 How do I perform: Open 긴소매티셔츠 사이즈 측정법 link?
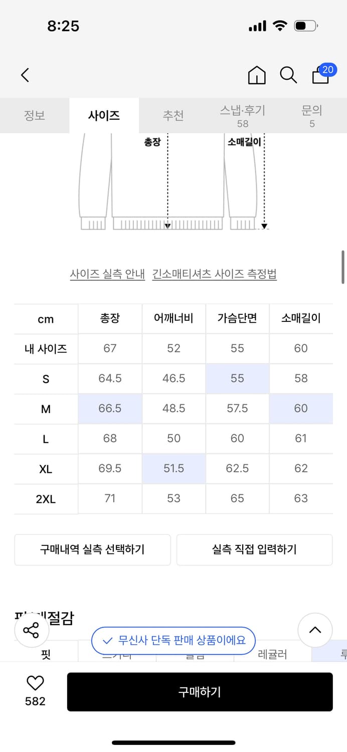tap(215, 274)
